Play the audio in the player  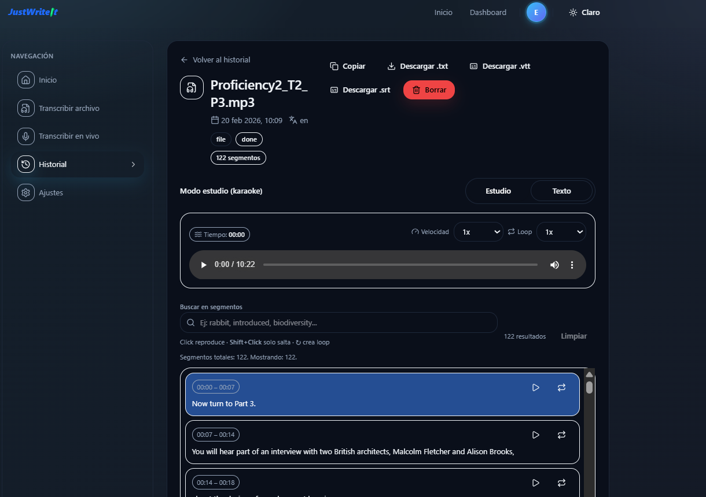pos(204,265)
